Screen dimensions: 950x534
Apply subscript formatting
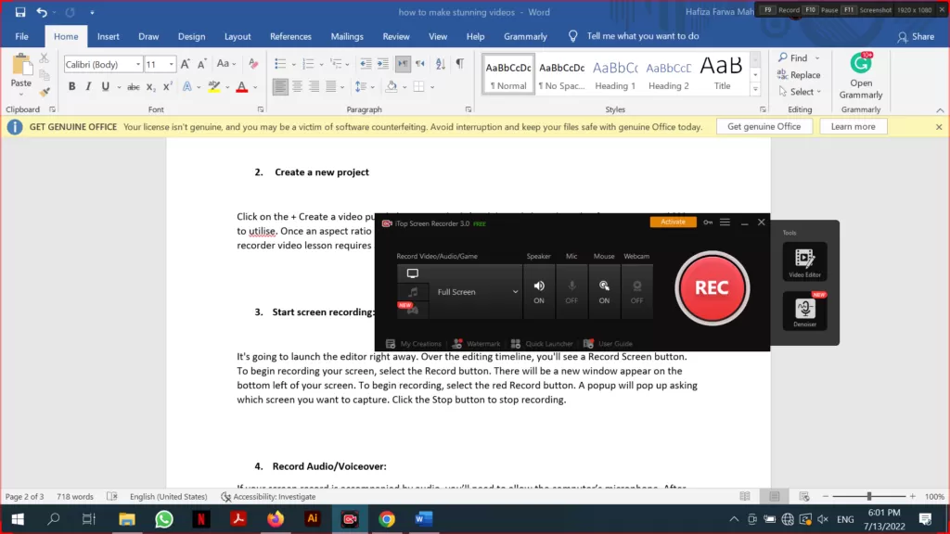pyautogui.click(x=151, y=87)
